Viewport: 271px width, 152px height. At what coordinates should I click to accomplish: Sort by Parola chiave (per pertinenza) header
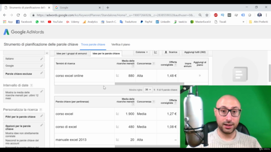[72, 102]
